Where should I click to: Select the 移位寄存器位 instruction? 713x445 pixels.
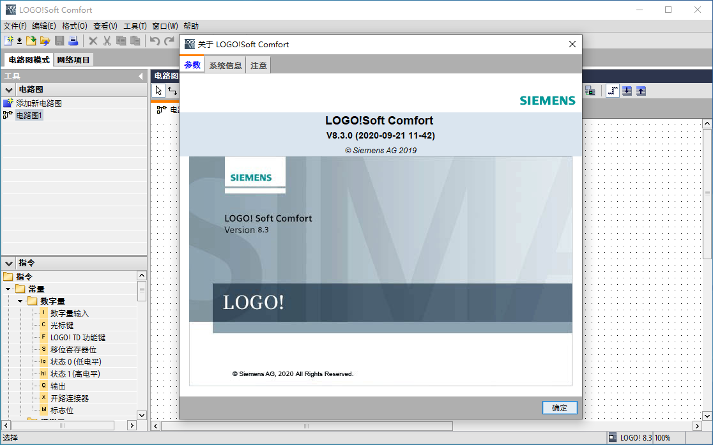[73, 349]
